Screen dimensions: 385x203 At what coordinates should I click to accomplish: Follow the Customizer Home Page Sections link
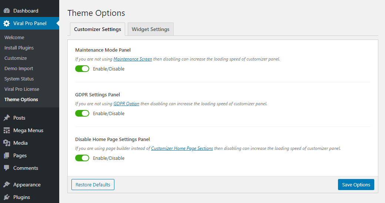coord(182,148)
